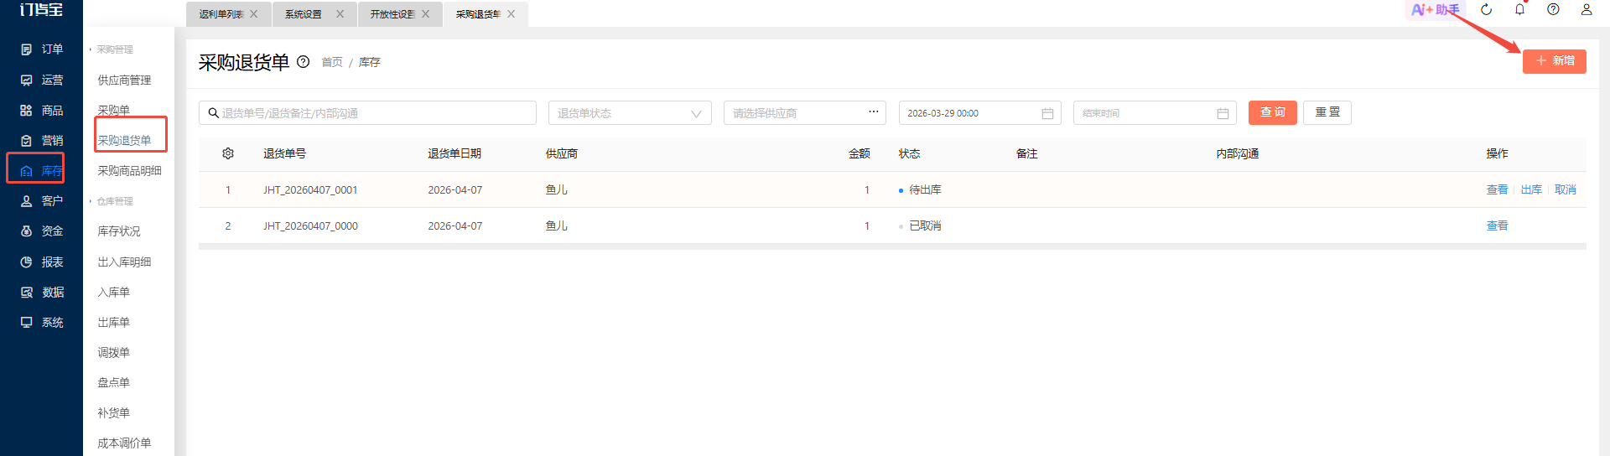Image resolution: width=1610 pixels, height=456 pixels.
Task: Launch the AI 助手 assistant
Action: pos(1435,10)
